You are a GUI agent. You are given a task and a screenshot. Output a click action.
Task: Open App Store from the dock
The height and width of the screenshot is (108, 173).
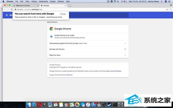93,105
